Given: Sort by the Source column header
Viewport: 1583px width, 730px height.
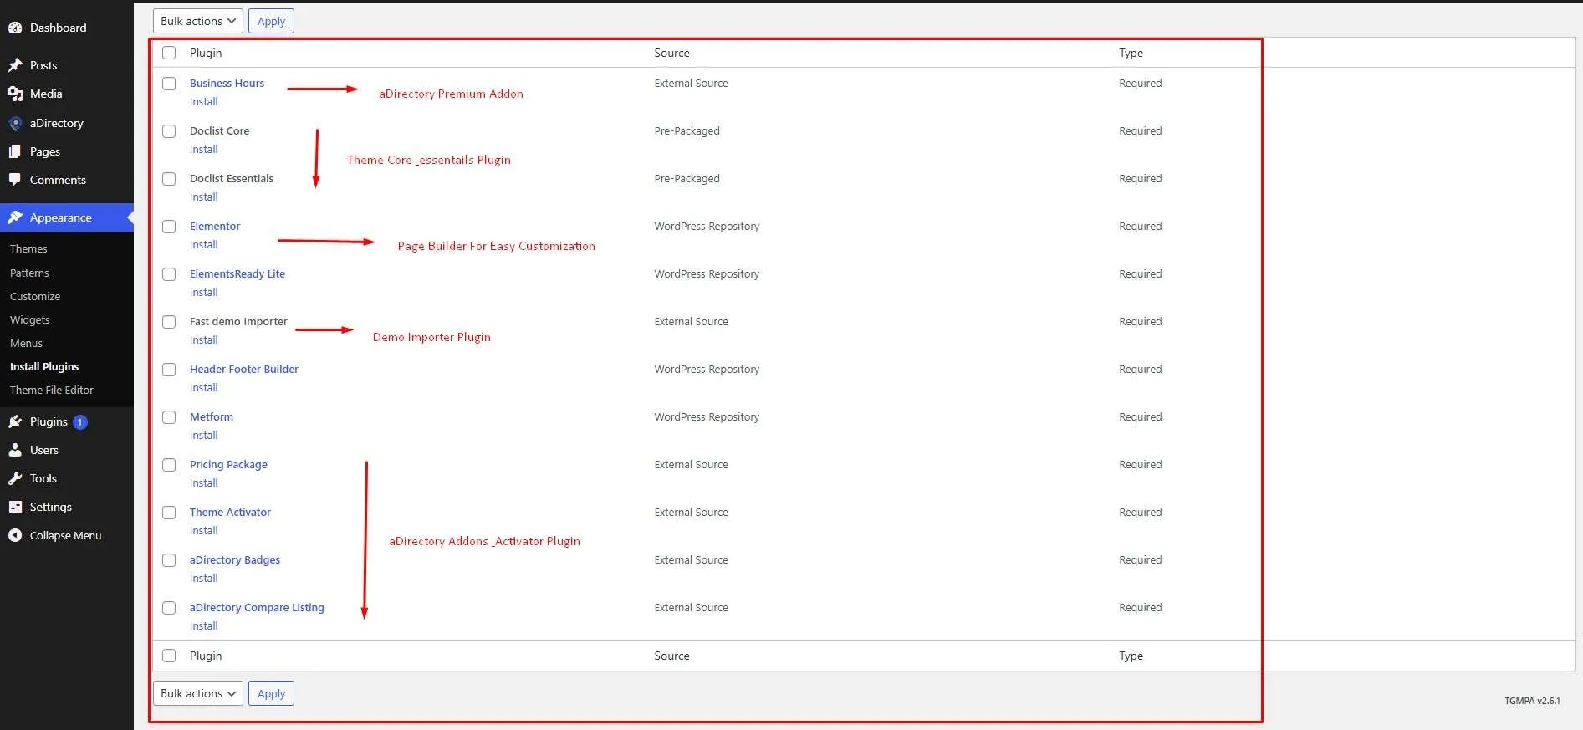Looking at the screenshot, I should click(x=671, y=53).
